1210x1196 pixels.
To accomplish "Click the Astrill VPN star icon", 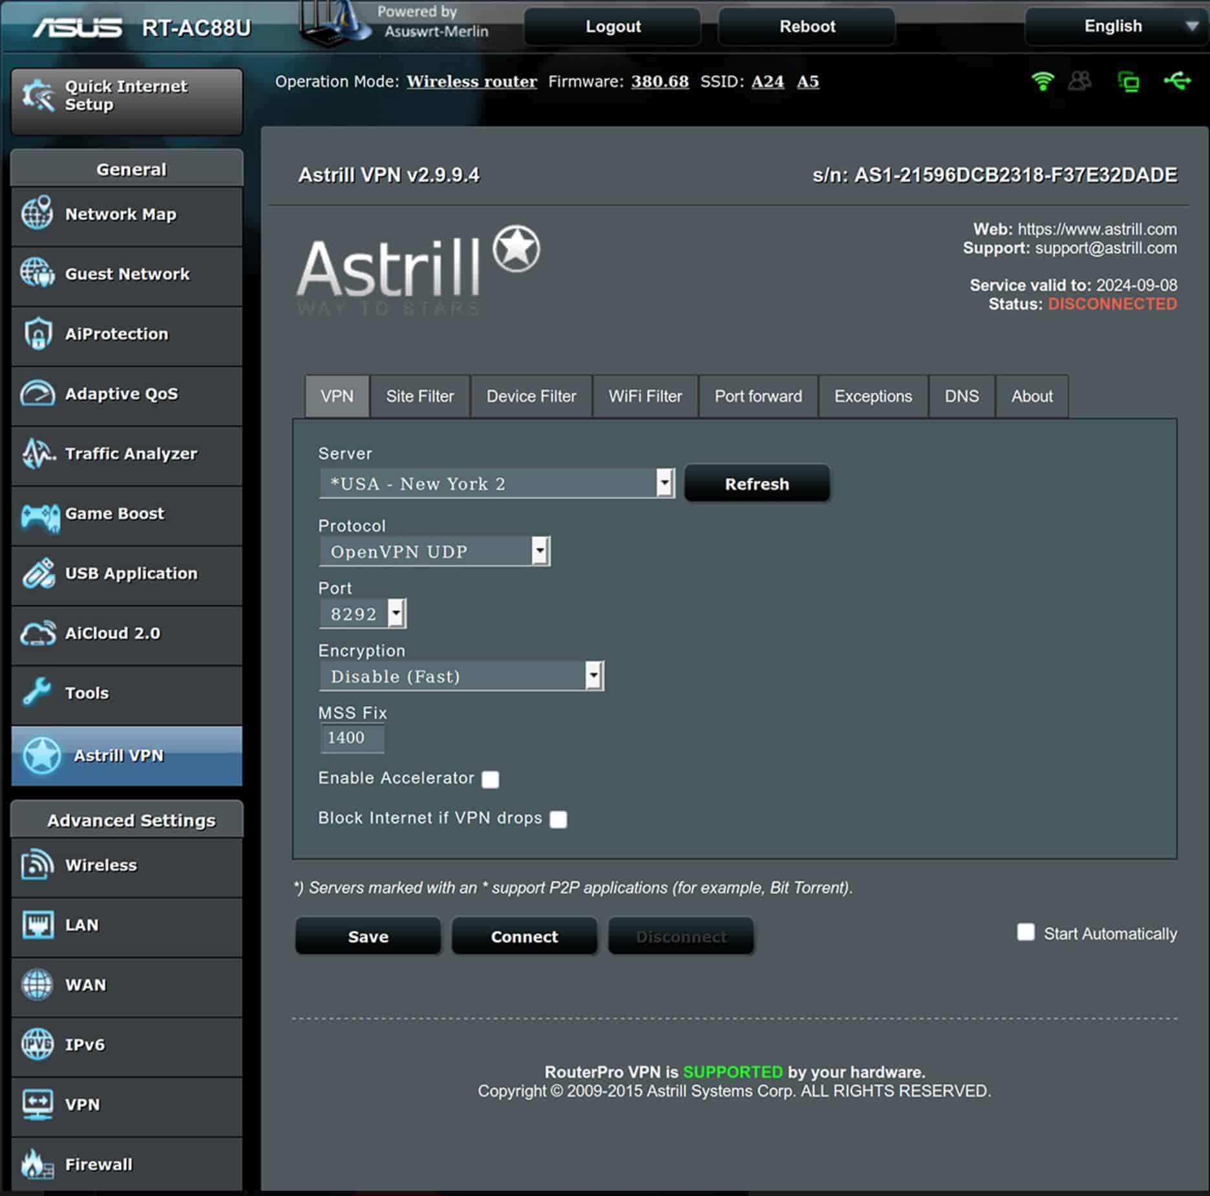I will 42,754.
